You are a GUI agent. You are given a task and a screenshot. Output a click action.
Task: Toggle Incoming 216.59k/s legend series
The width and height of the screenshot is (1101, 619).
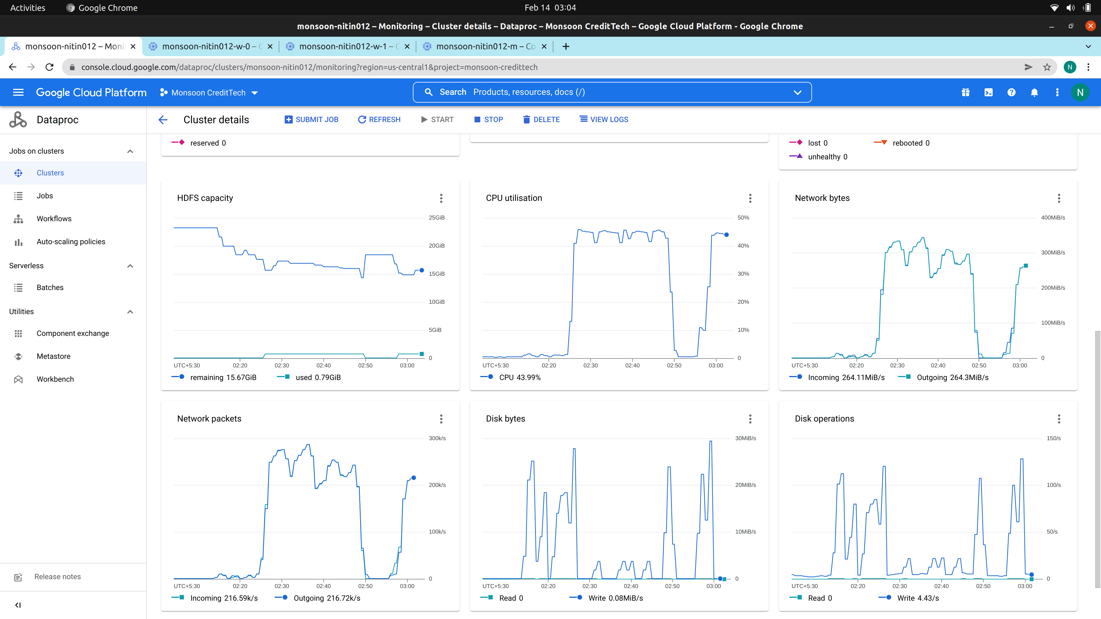point(214,598)
